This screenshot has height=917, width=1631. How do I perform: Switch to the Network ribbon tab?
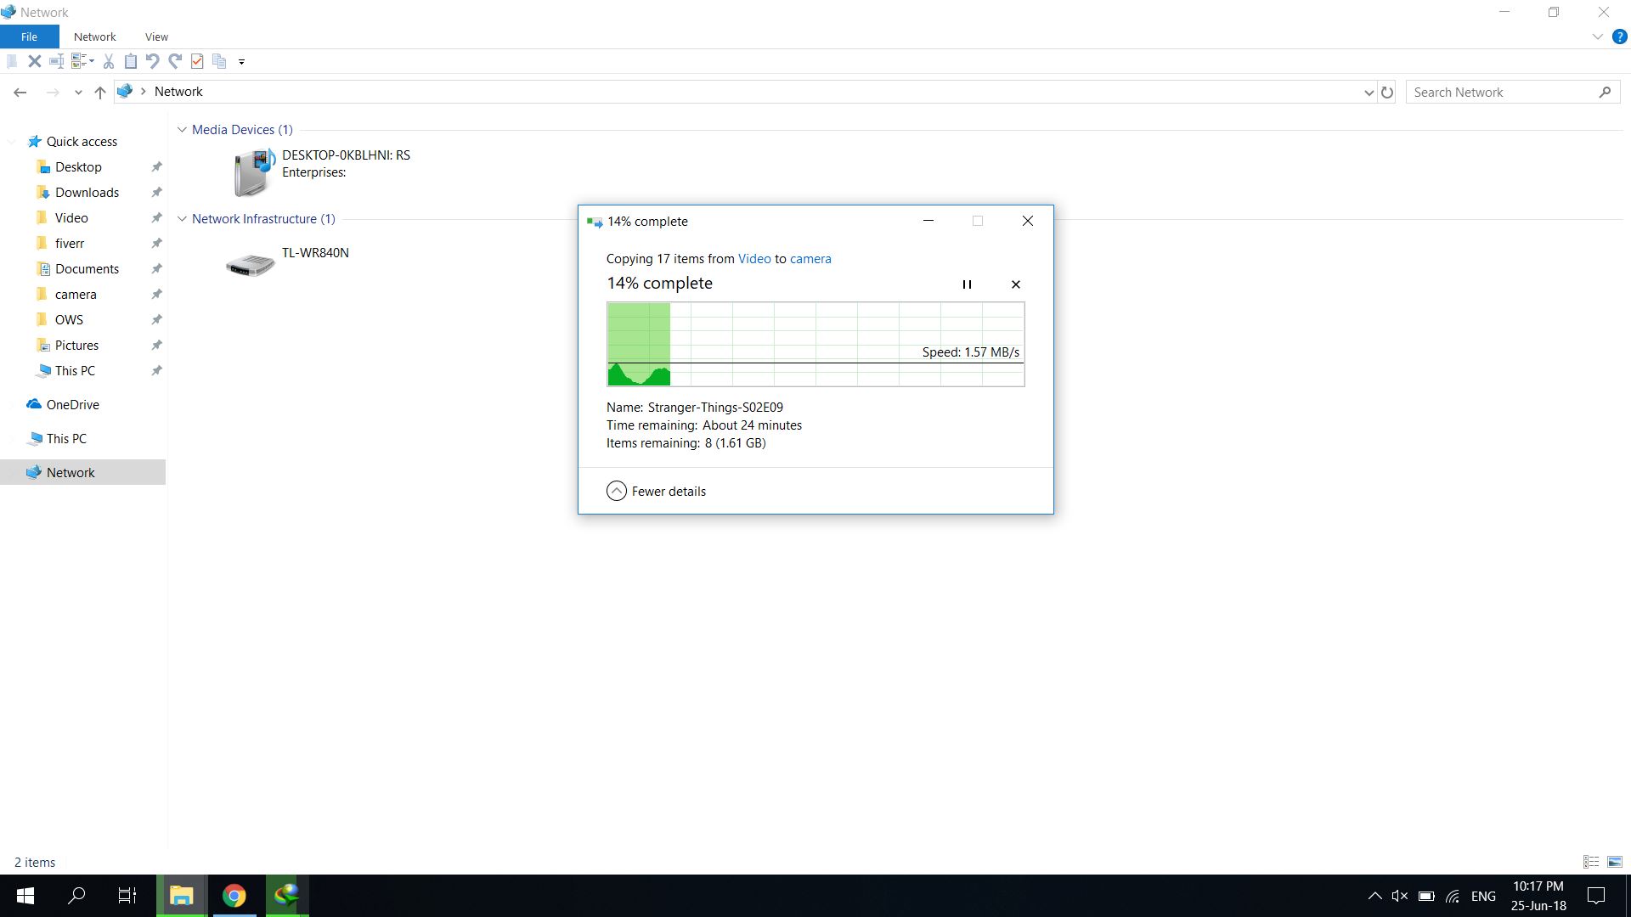coord(94,37)
